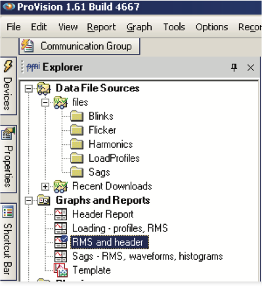Select the Blinks folder label
The image size is (262, 286).
pyautogui.click(x=101, y=116)
